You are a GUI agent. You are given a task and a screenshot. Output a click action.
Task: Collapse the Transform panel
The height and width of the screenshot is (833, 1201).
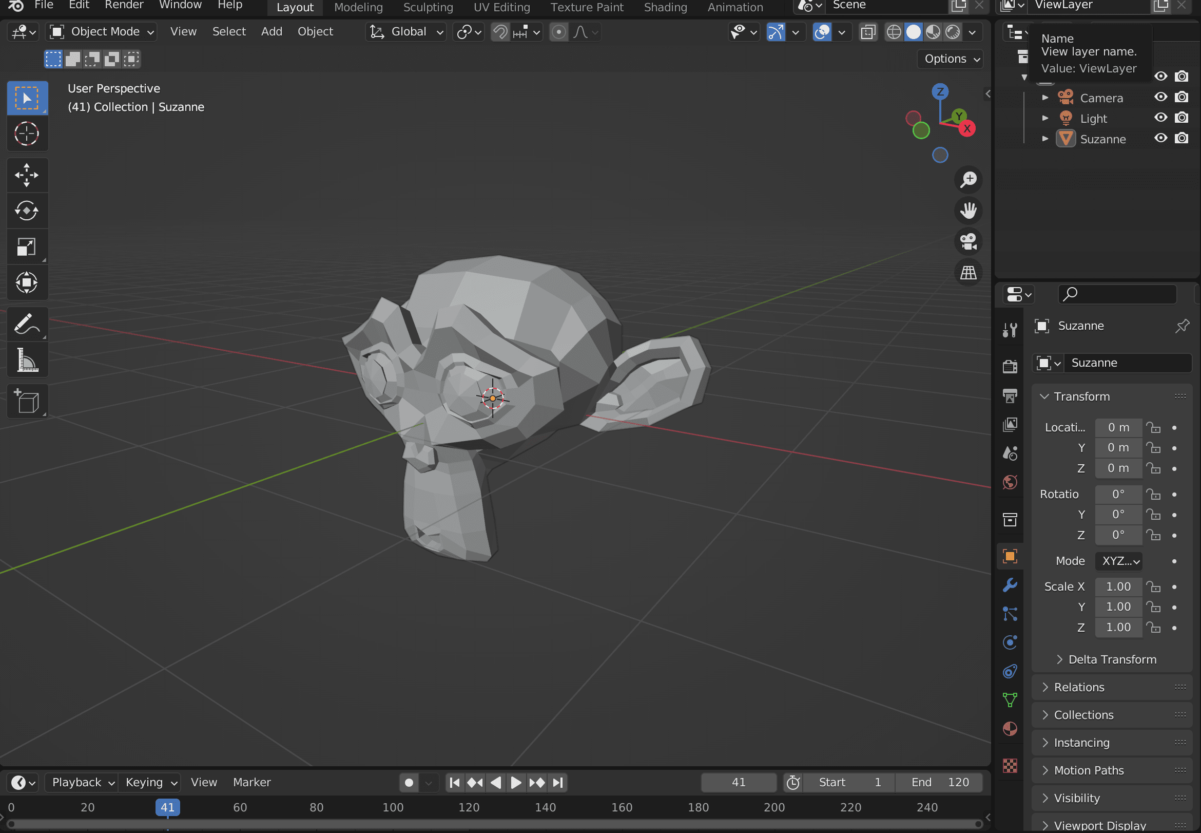pyautogui.click(x=1081, y=396)
